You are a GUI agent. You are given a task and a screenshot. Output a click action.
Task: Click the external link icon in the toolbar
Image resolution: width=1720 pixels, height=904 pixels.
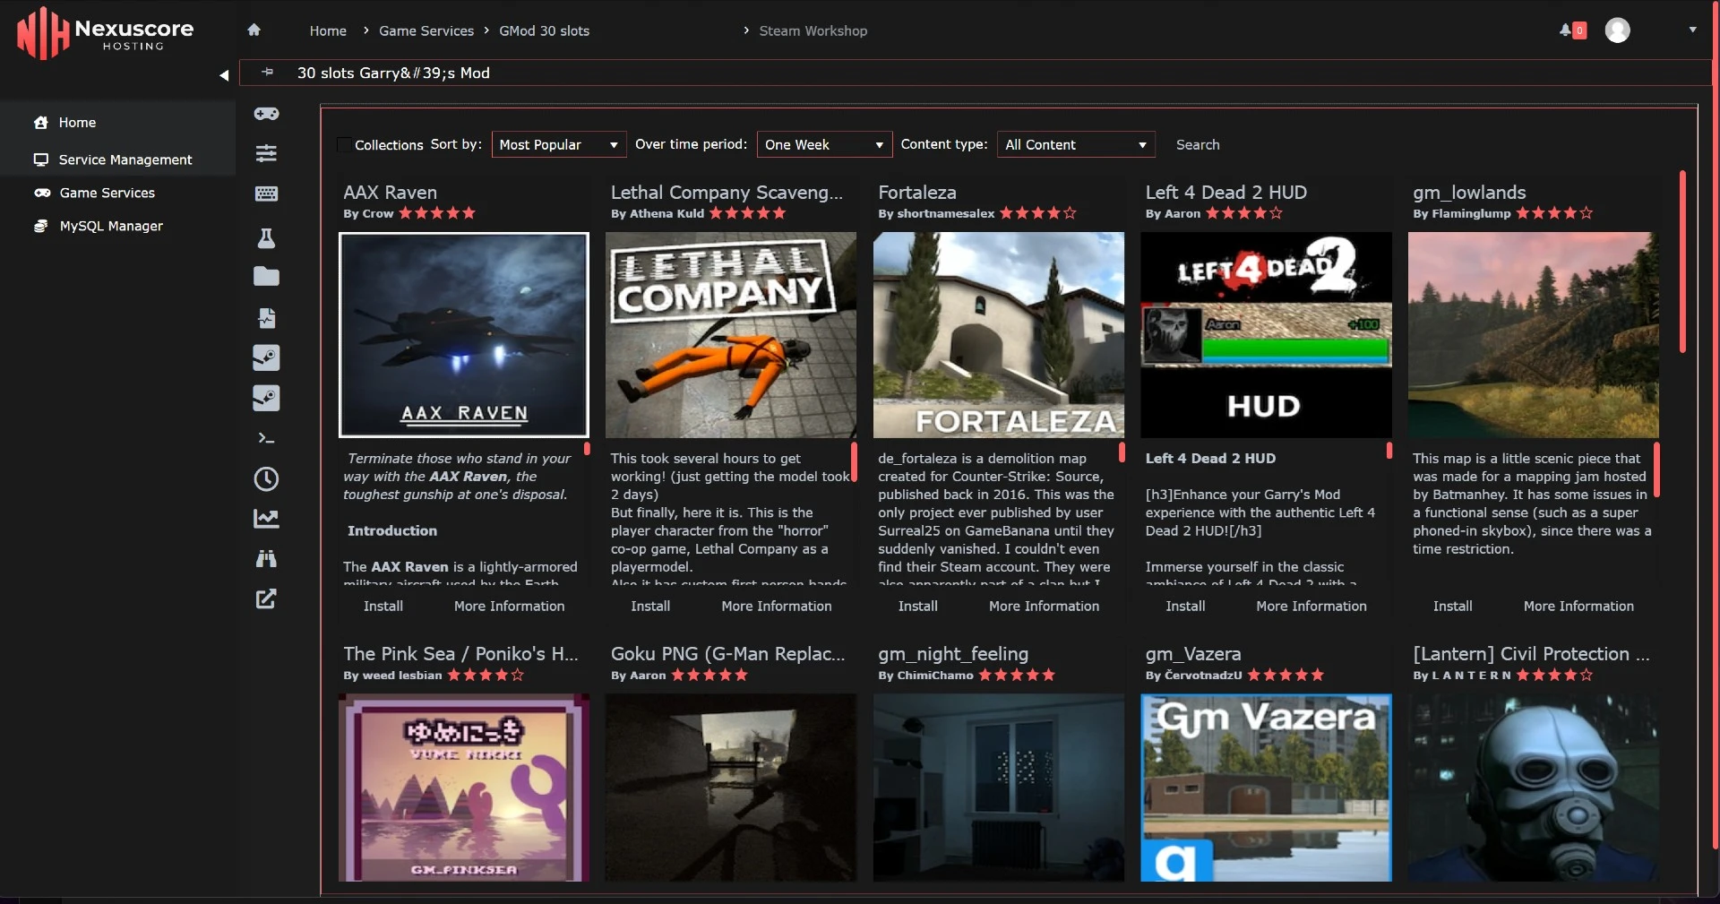(x=266, y=598)
